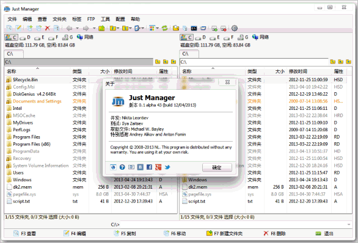Expand the favorites folder 'F' dropdown
Image resolution: width=358 pixels, height=243 pixels.
(x=118, y=28)
